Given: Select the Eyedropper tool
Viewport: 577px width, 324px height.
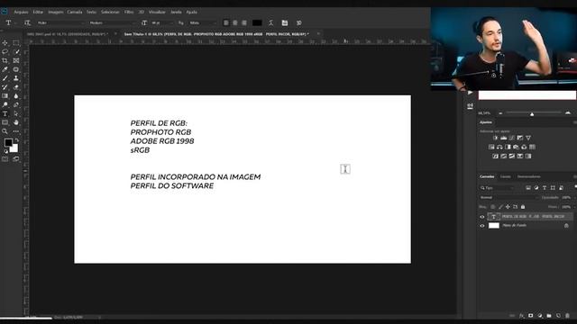Looking at the screenshot, I should (x=5, y=69).
